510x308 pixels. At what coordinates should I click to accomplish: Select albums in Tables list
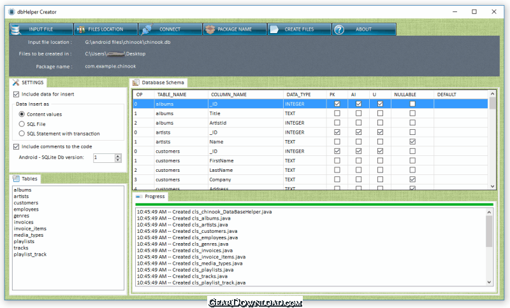click(22, 190)
